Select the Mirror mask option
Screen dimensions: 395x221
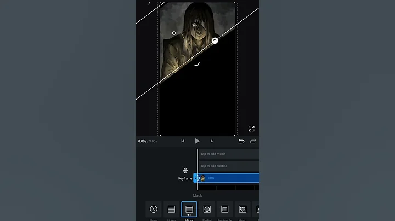(189, 209)
